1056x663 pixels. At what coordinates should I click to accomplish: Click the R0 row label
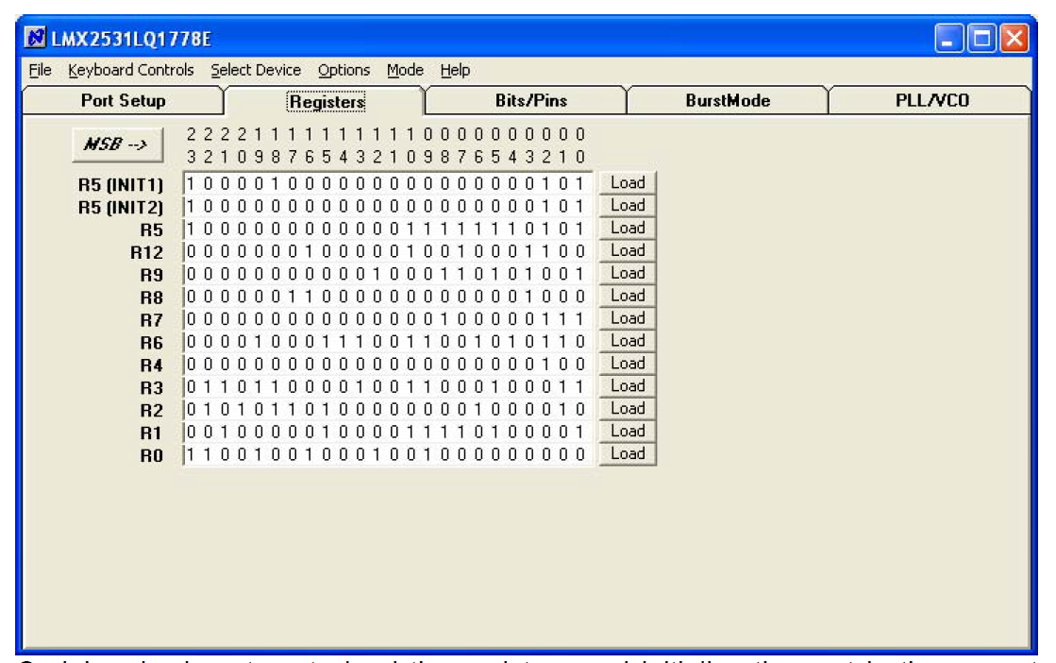click(152, 456)
